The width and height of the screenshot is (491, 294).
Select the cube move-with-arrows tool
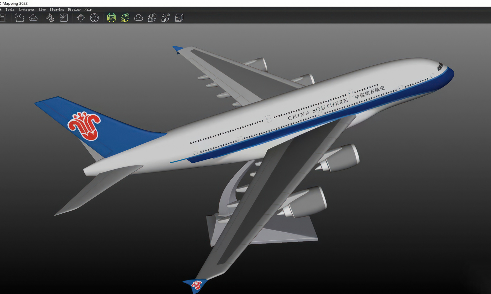click(x=81, y=18)
